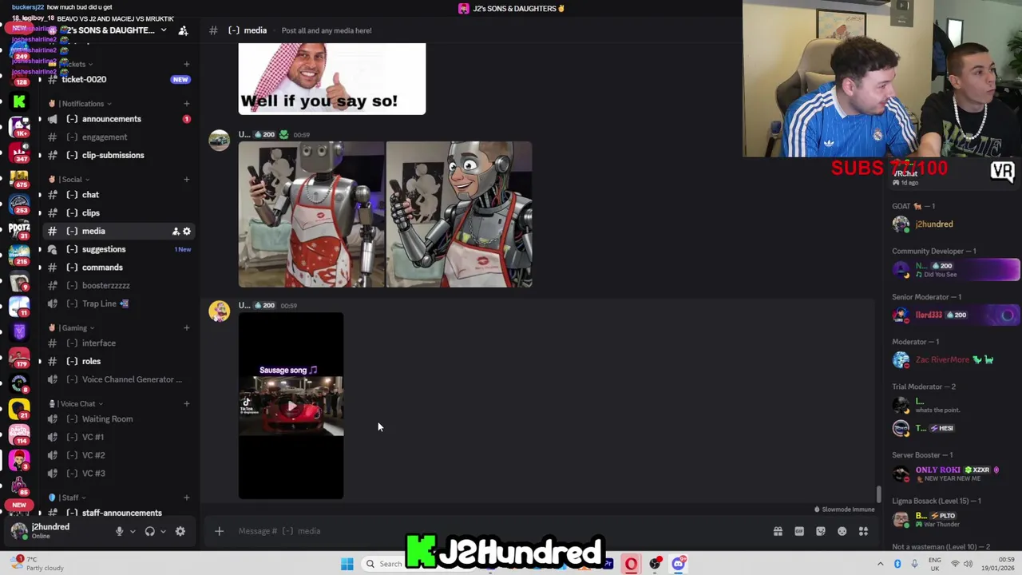
Task: Open the emoji picker in message bar
Action: [x=842, y=531]
